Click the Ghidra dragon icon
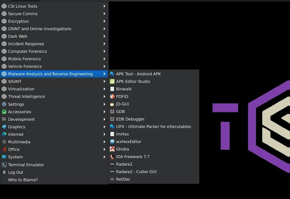 tap(112, 149)
